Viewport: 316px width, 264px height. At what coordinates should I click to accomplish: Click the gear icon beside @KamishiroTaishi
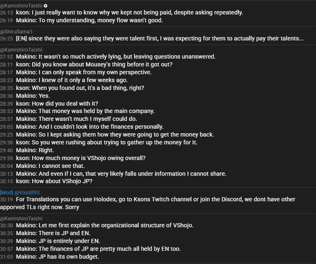point(46,6)
